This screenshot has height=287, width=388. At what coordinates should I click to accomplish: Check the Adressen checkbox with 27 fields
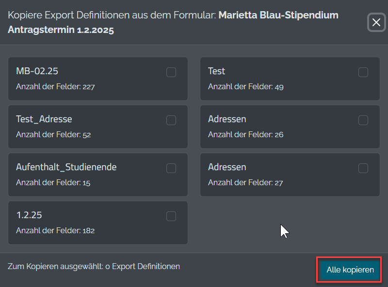click(363, 168)
